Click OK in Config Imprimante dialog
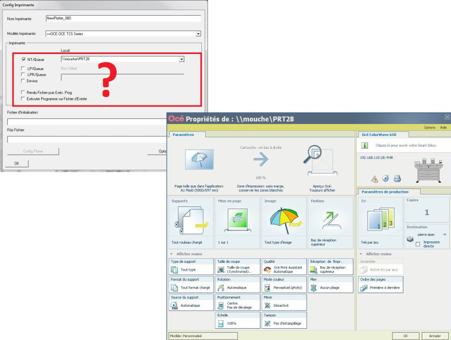 pos(17,164)
